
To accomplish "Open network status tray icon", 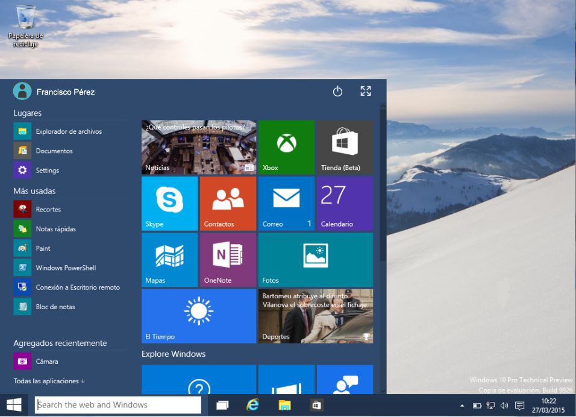I will coord(490,406).
